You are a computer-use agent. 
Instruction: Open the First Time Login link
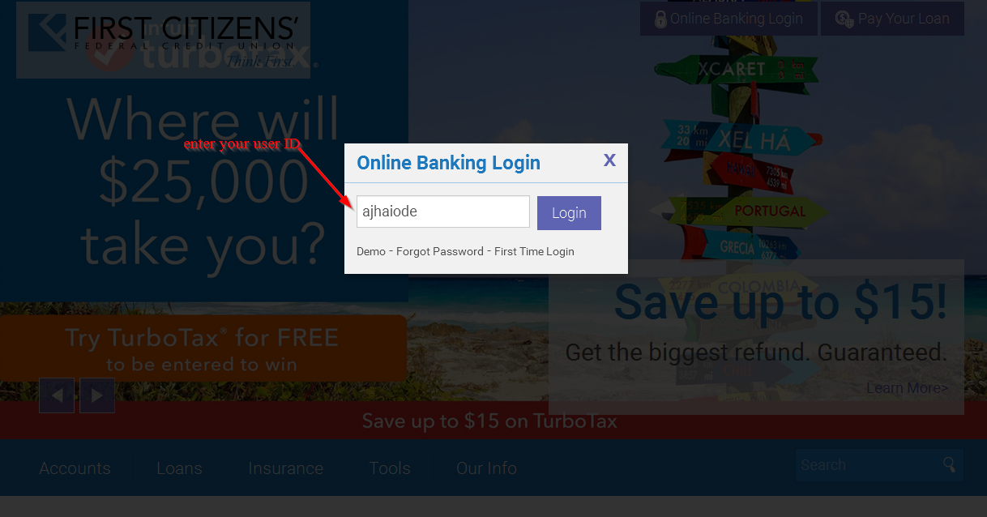(534, 251)
